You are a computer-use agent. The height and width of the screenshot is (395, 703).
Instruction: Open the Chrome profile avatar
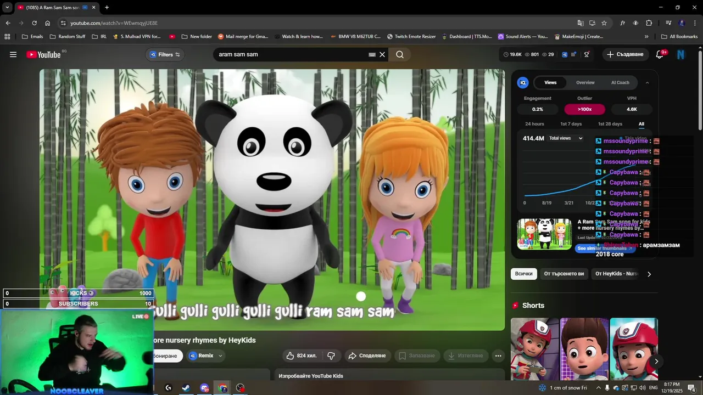682,23
